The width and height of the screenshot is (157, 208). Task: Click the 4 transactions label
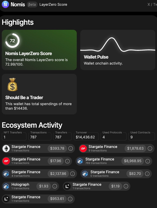[x=21, y=176]
